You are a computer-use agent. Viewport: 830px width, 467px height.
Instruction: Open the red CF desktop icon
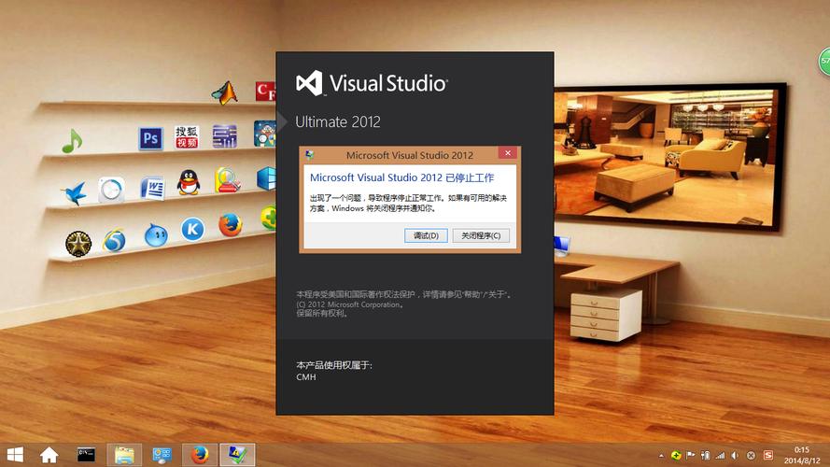coord(265,92)
